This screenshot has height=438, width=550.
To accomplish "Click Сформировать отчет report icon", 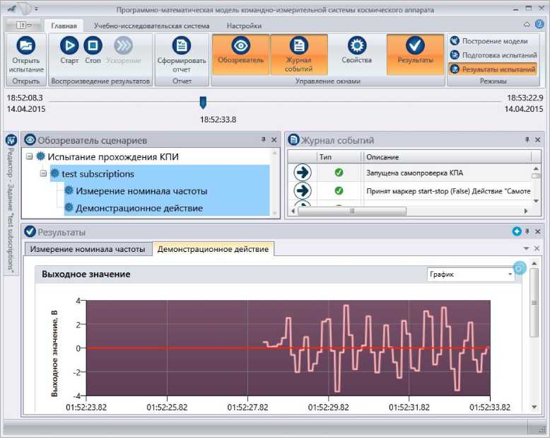I will click(182, 47).
